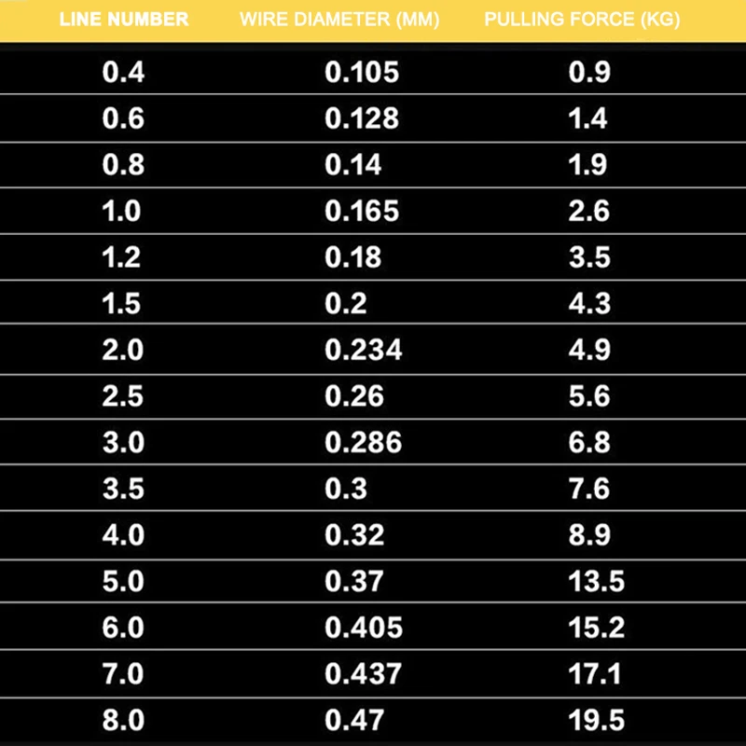The height and width of the screenshot is (746, 746).
Task: Select pulling force 3.5 cell
Action: pyautogui.click(x=589, y=257)
